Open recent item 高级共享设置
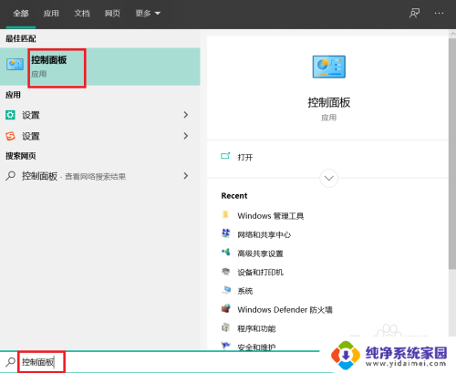Viewport: 456px width, 373px height. click(x=260, y=254)
